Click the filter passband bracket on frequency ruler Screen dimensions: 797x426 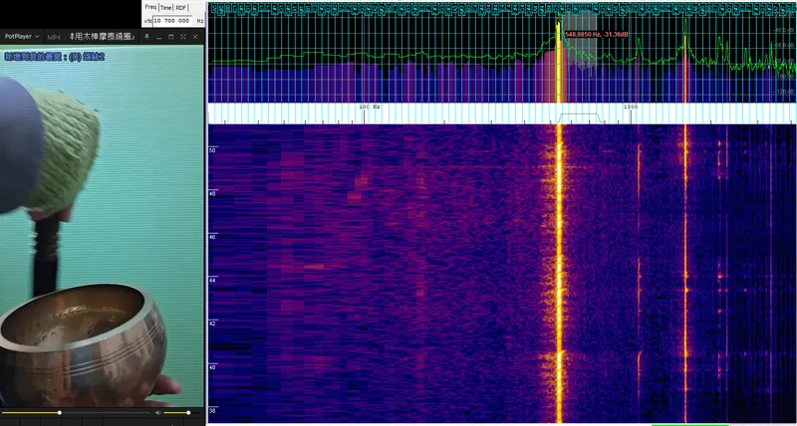tap(581, 118)
